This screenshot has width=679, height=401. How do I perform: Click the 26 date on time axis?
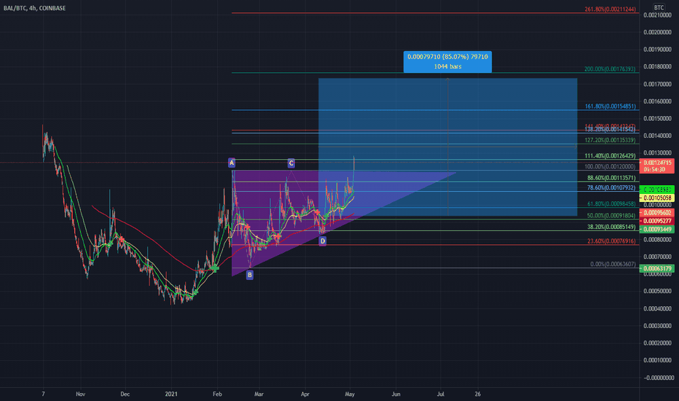477,394
